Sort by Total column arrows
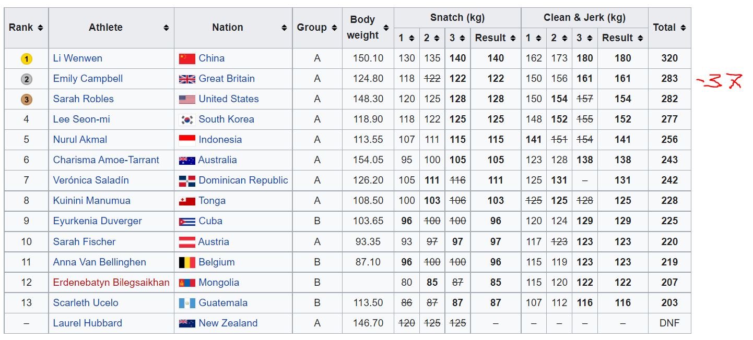This screenshot has height=340, width=753. [x=683, y=28]
